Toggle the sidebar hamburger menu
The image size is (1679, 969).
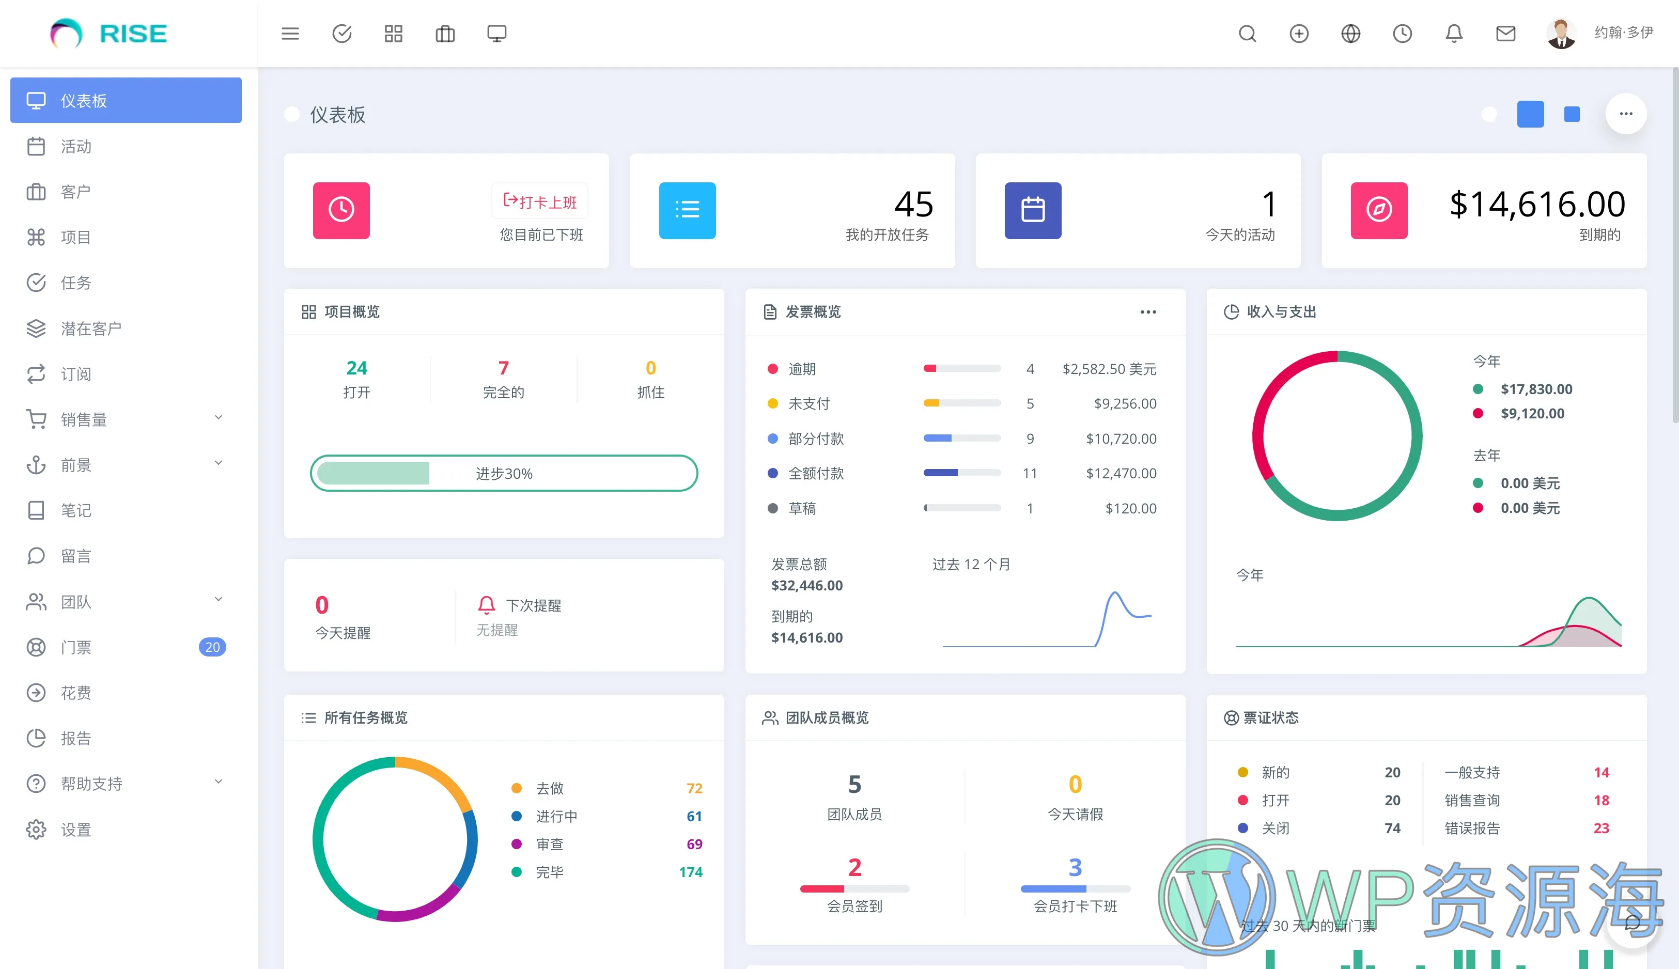click(290, 33)
